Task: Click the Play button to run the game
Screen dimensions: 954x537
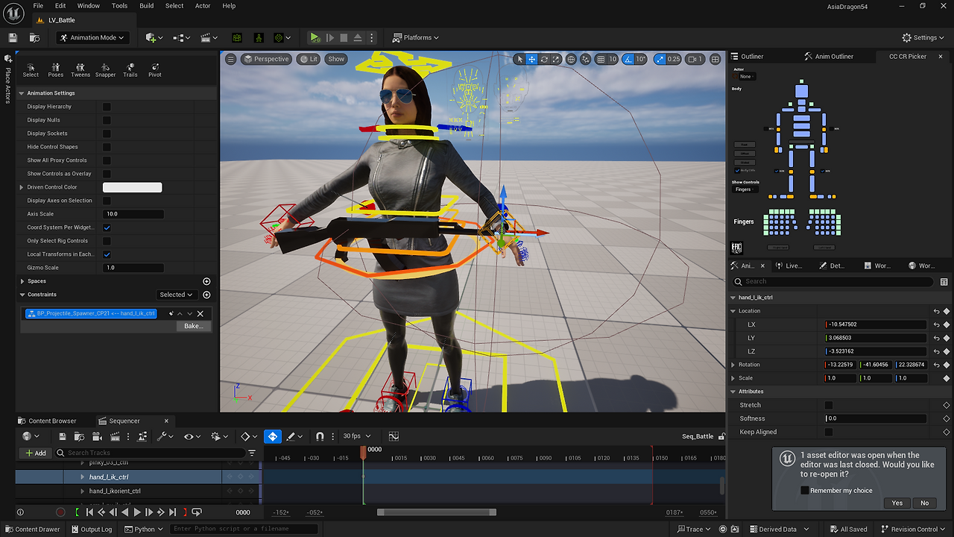Action: 315,37
